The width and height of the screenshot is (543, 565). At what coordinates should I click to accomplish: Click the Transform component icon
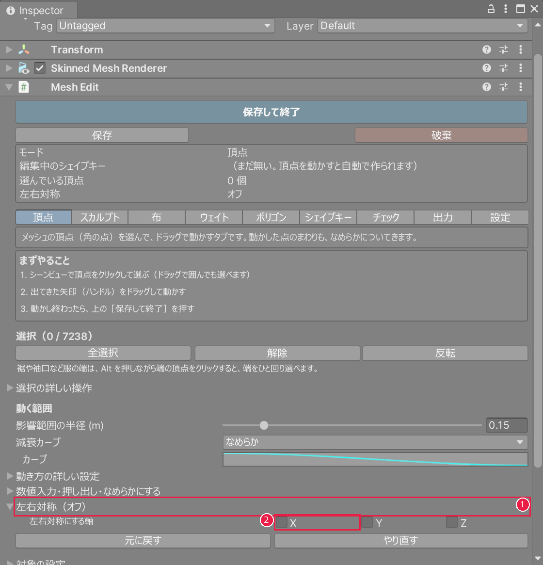pyautogui.click(x=24, y=50)
